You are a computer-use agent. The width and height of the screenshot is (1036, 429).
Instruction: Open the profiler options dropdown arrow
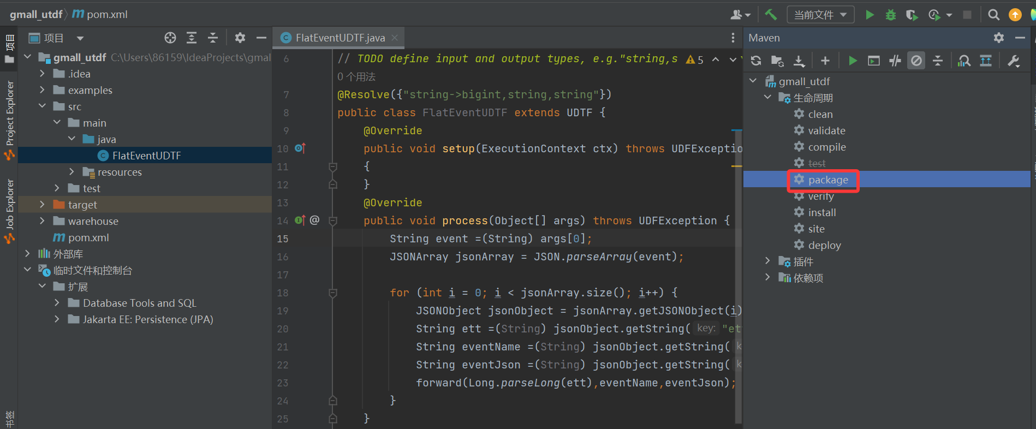pyautogui.click(x=949, y=15)
